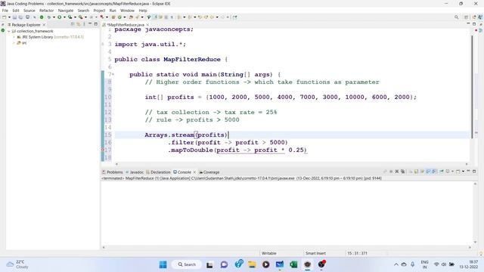Click Collapse All in Package Explorer
484x272 pixels.
point(73,24)
